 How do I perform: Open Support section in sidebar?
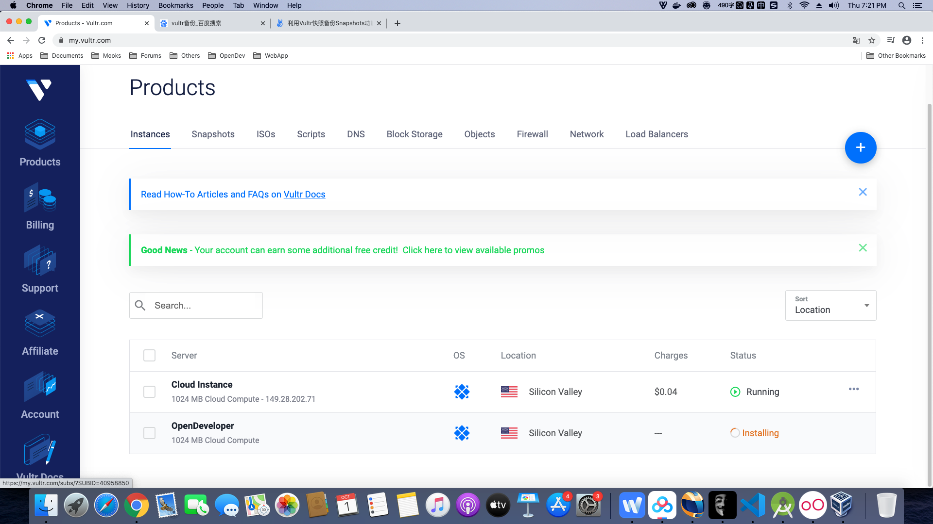coord(40,269)
